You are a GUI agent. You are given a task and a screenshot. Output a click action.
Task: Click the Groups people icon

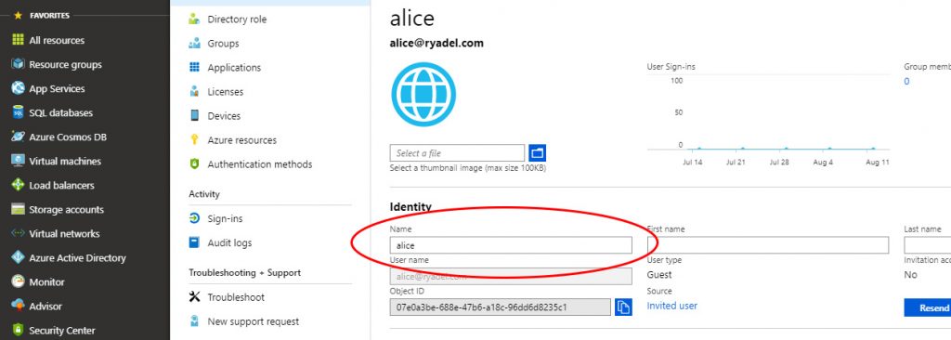194,43
